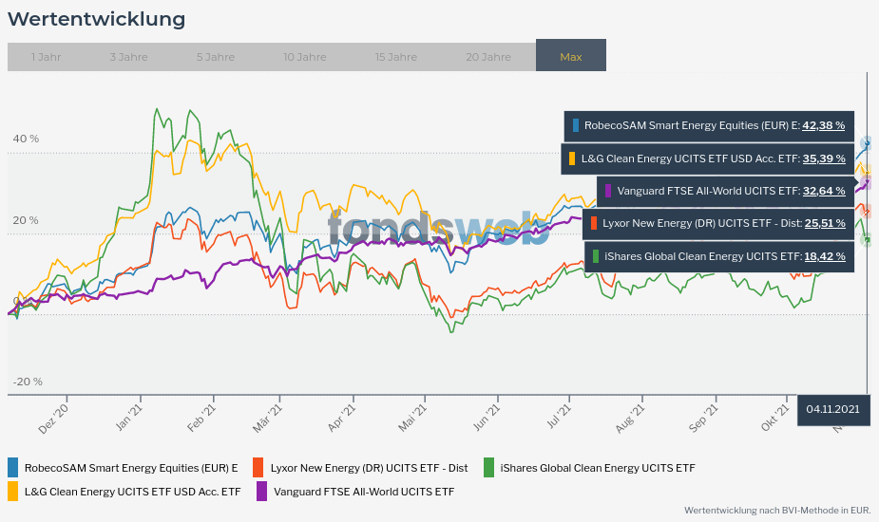This screenshot has width=879, height=522.
Task: Click the iShares 18,42 % tooltip value
Action: tap(823, 256)
